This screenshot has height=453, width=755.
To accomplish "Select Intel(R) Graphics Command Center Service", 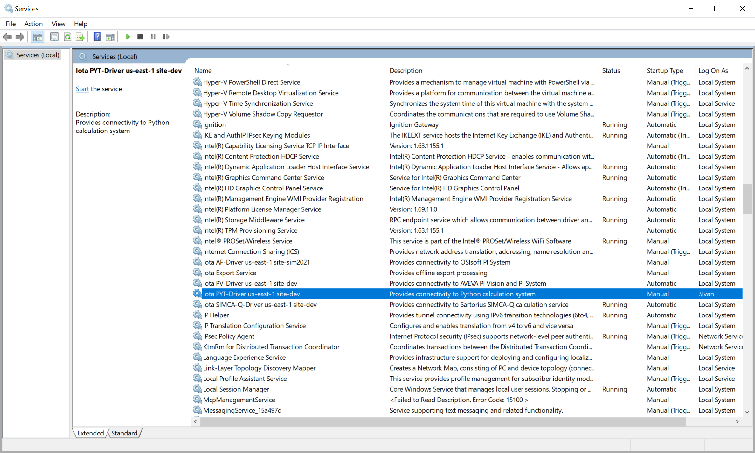I will 467,177.
